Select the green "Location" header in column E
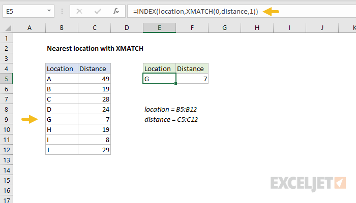356x203 pixels. pyautogui.click(x=159, y=69)
